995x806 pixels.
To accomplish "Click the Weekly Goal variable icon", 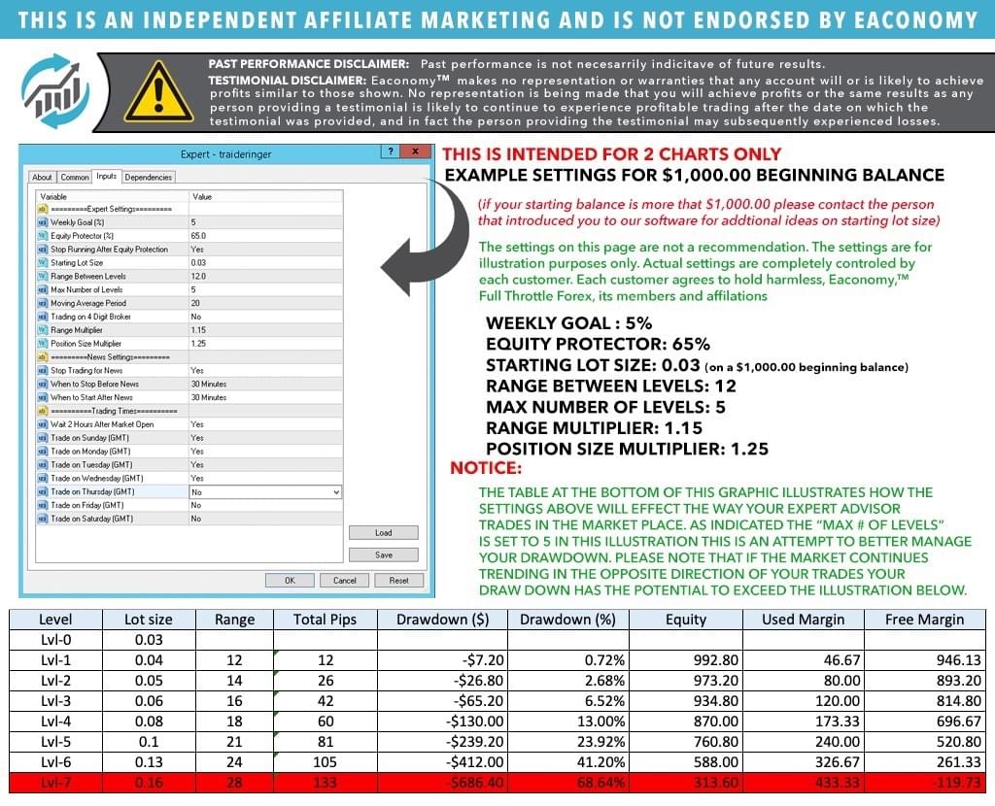I will point(43,222).
